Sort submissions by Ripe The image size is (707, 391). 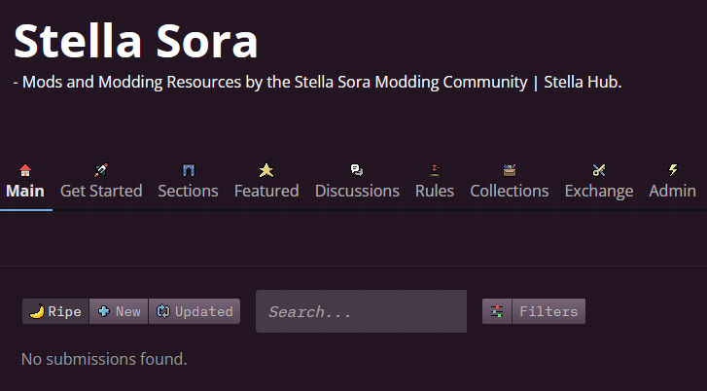pos(55,311)
